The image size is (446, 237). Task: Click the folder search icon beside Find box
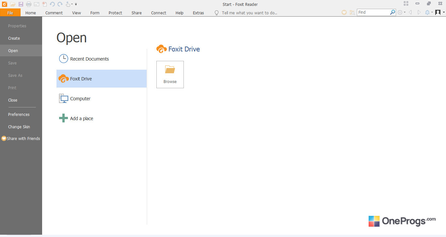352,12
